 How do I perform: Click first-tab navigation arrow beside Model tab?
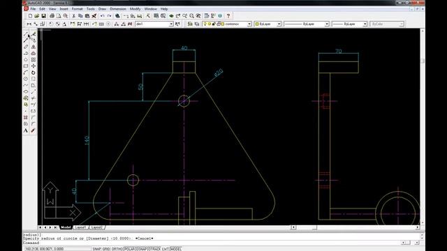pyautogui.click(x=40, y=227)
